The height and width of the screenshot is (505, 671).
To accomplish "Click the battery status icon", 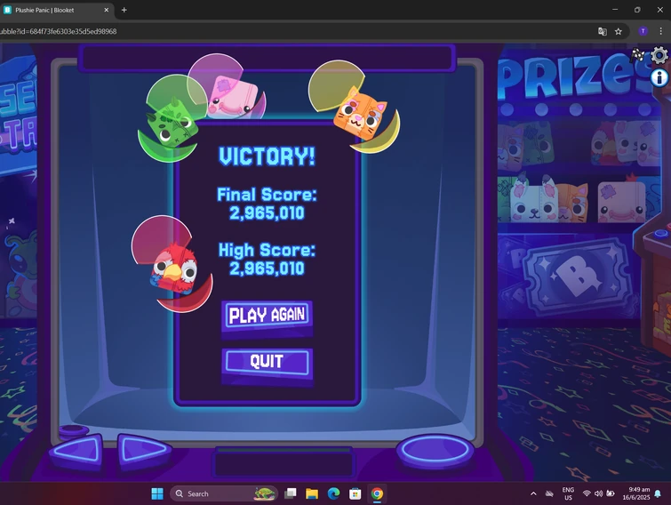I will [611, 493].
